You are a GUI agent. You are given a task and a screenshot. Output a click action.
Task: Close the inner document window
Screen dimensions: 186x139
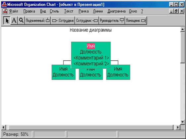tap(182, 11)
